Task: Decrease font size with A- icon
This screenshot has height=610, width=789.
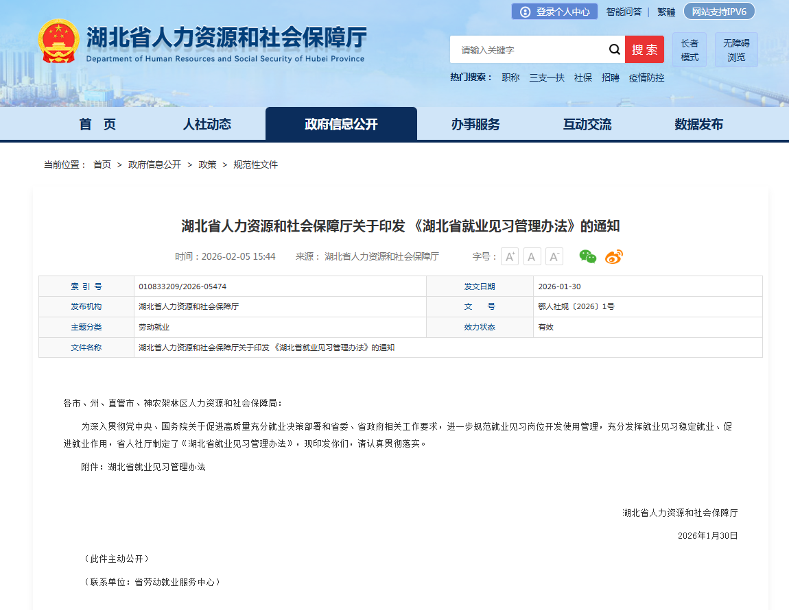Action: pos(554,256)
